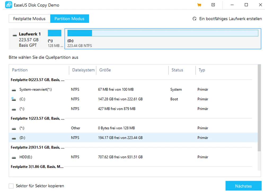Select the Windows C: partition drive icon
Image resolution: width=265 pixels, height=193 pixels.
coord(14,99)
